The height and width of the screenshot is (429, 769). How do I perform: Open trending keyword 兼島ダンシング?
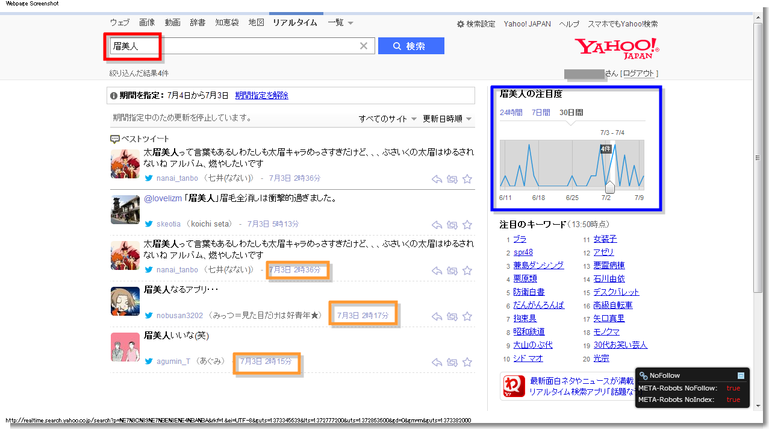click(538, 266)
